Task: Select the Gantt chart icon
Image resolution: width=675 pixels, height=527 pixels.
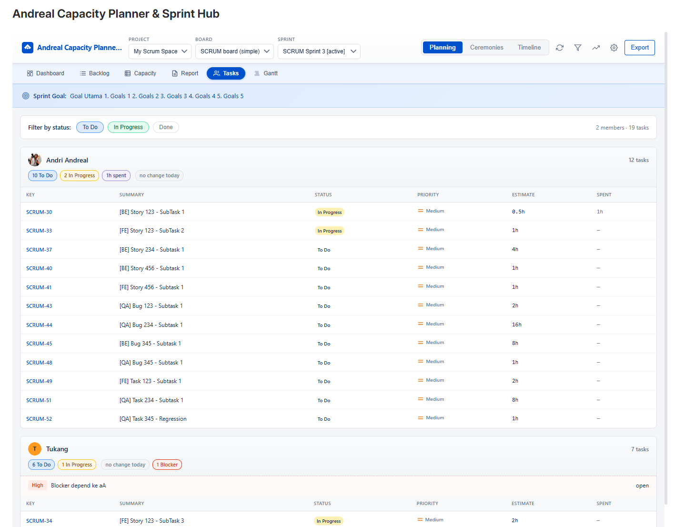Action: tap(257, 73)
